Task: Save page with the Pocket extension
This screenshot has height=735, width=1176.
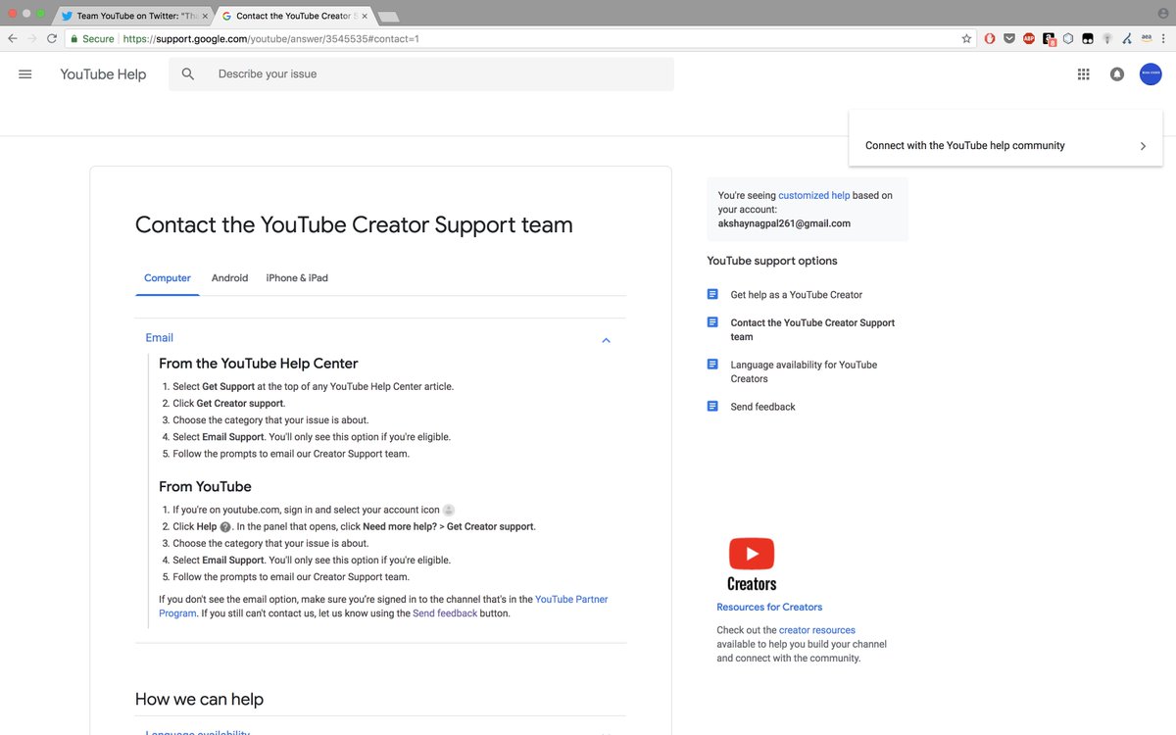Action: tap(1009, 38)
